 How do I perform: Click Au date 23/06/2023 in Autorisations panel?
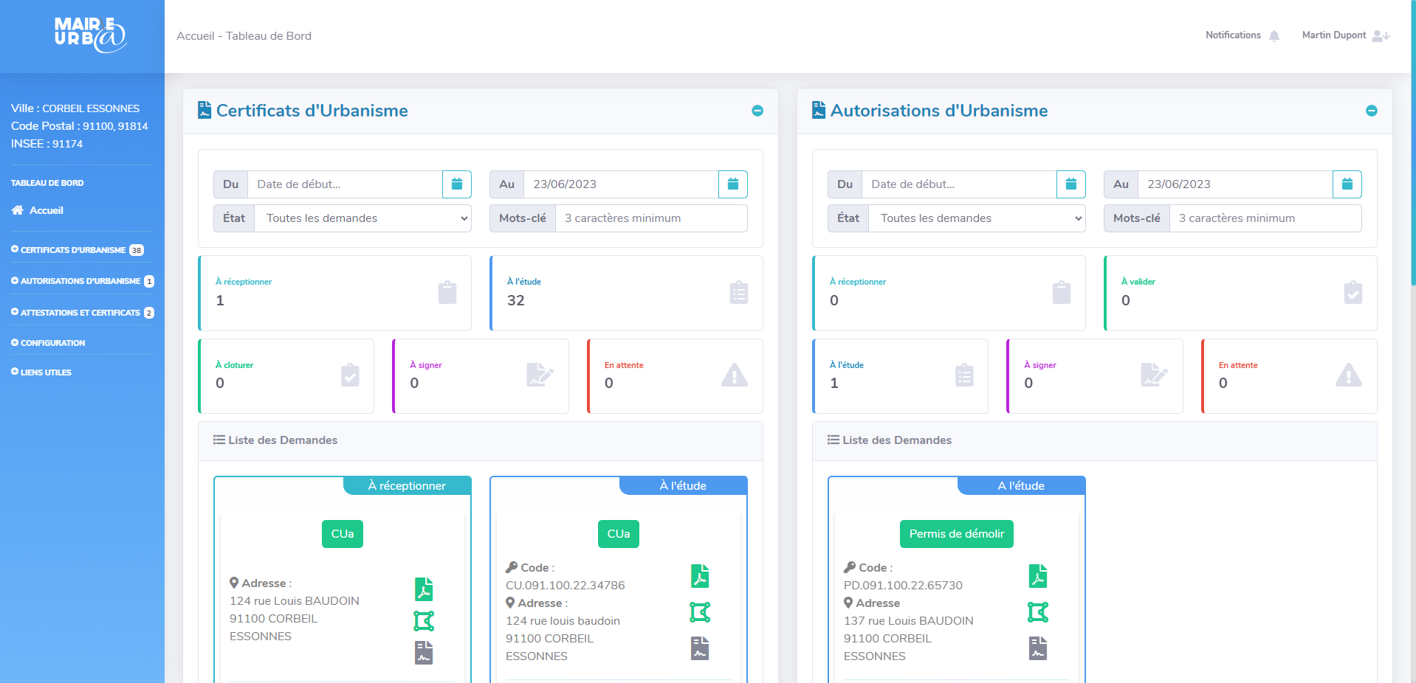click(1236, 184)
